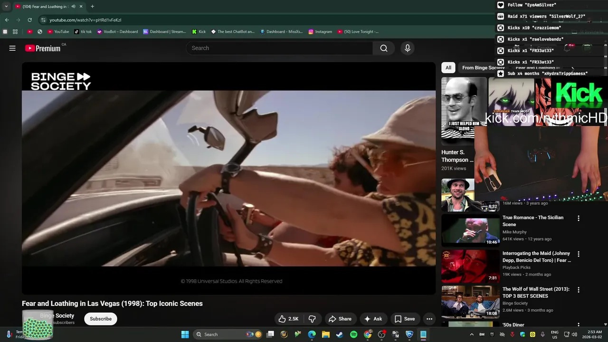Click page scrollbar down arrow
The image size is (608, 342).
(x=605, y=325)
